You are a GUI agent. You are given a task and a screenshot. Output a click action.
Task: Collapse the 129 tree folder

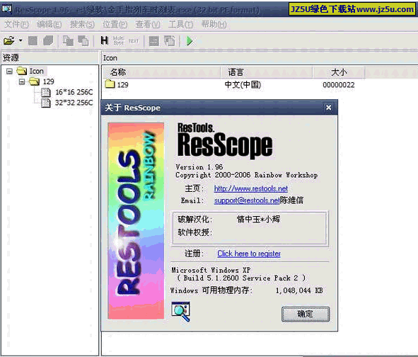coord(22,81)
